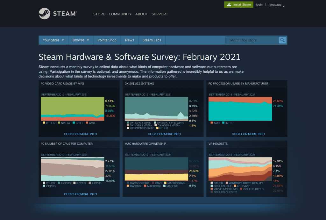Image resolution: width=326 pixels, height=220 pixels.
Task: Select the OCULUS QUEST 2 legend marker
Action: pyautogui.click(x=211, y=191)
